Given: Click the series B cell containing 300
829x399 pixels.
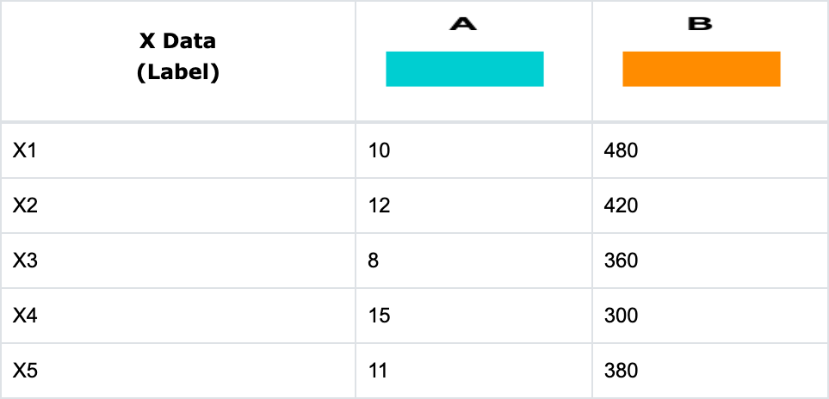Looking at the screenshot, I should (709, 316).
